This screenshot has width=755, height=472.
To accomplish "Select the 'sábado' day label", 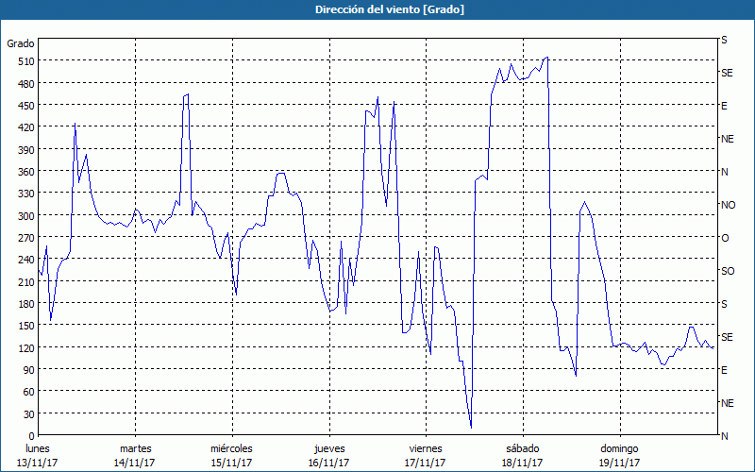I will 522,448.
